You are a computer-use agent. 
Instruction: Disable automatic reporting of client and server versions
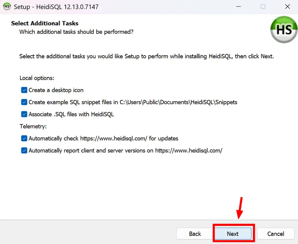pos(24,151)
